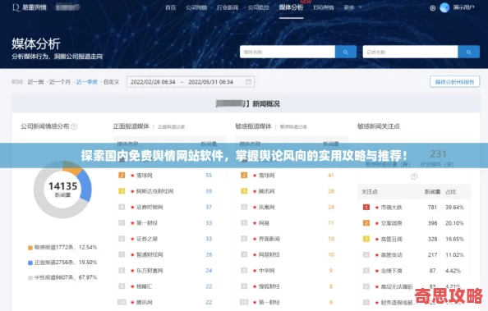
Task: Switch to 正面报道记者 sub-tab
Action: pos(171,127)
